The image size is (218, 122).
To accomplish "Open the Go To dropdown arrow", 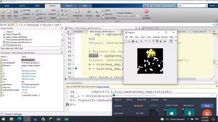I will [45, 14].
